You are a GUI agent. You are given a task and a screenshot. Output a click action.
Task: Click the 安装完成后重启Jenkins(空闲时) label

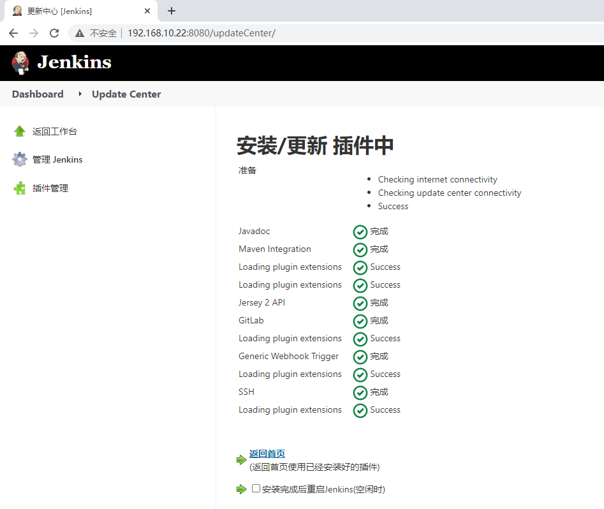pos(323,489)
